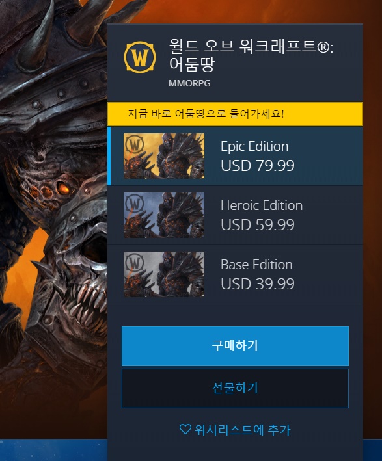Click the 구매하기 purchase button
The width and height of the screenshot is (382, 461).
tap(235, 346)
